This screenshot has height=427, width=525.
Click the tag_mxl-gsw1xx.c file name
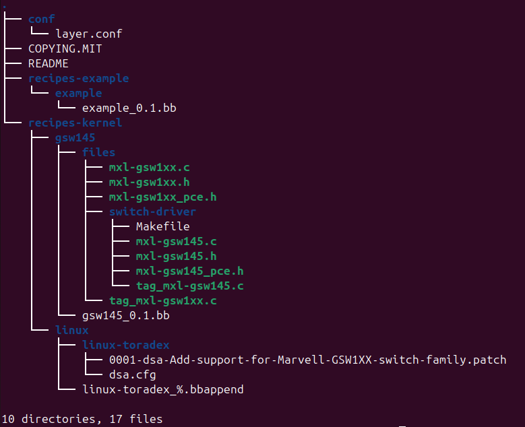[162, 300]
